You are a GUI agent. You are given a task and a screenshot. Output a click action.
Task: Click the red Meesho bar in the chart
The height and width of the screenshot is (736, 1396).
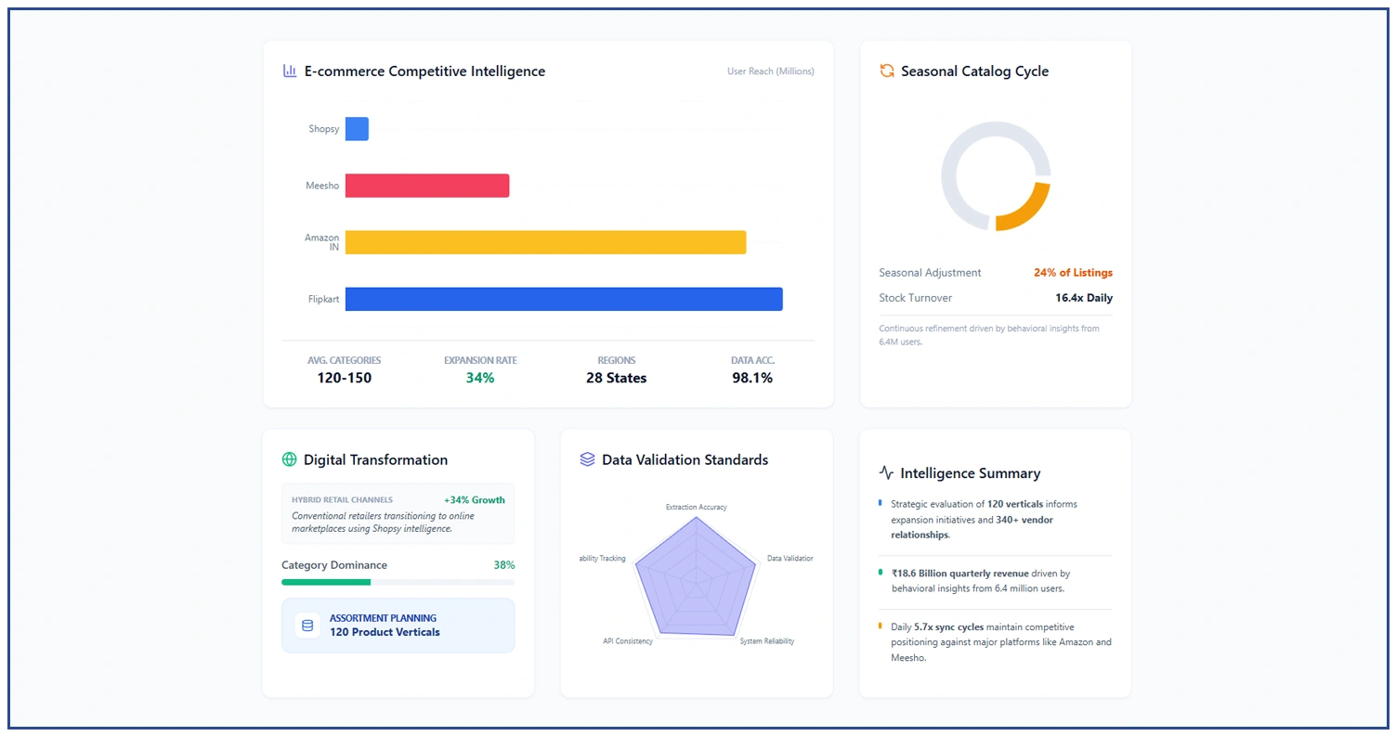tap(427, 185)
